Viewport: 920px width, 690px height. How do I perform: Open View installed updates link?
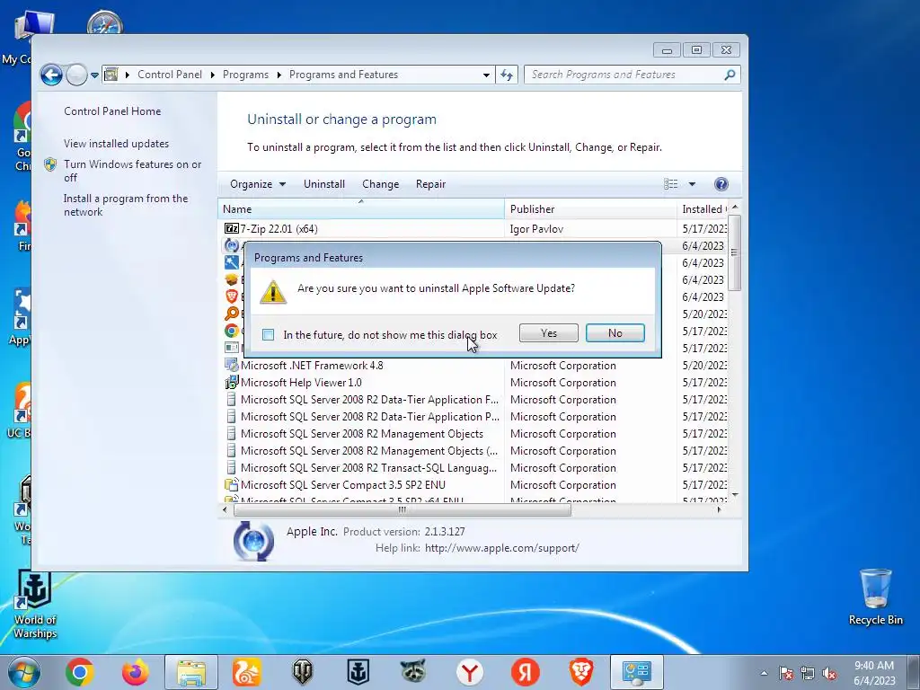coord(116,143)
